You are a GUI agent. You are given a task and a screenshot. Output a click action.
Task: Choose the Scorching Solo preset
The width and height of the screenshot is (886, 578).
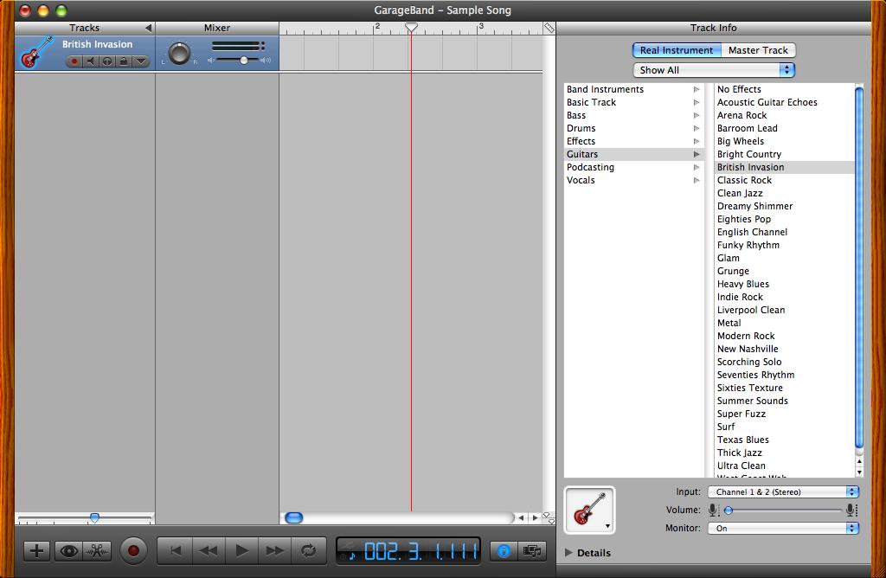point(784,363)
